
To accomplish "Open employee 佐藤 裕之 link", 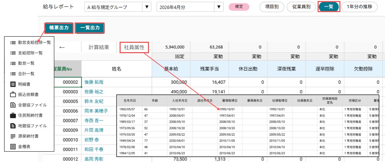I will [94, 92].
